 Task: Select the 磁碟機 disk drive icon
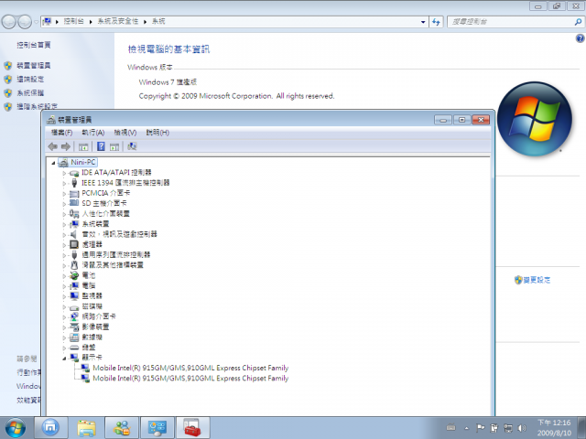(x=74, y=307)
